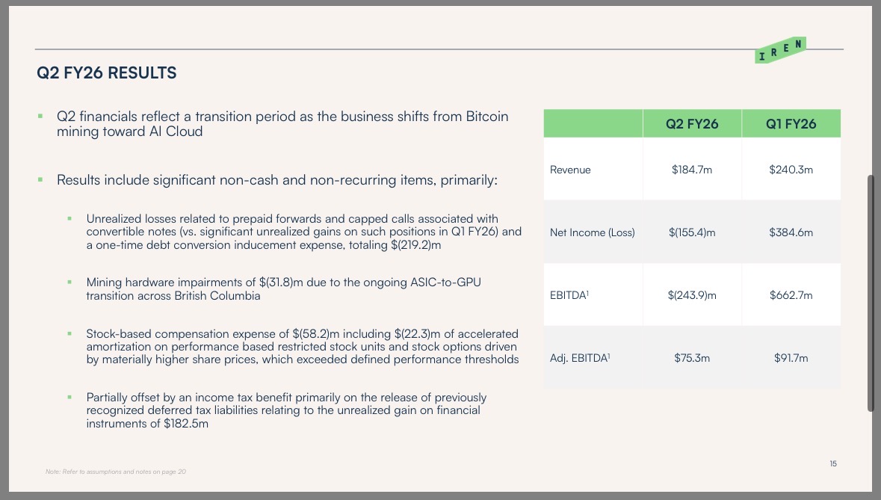Click the $(243.9)m EBITDA value

(692, 295)
